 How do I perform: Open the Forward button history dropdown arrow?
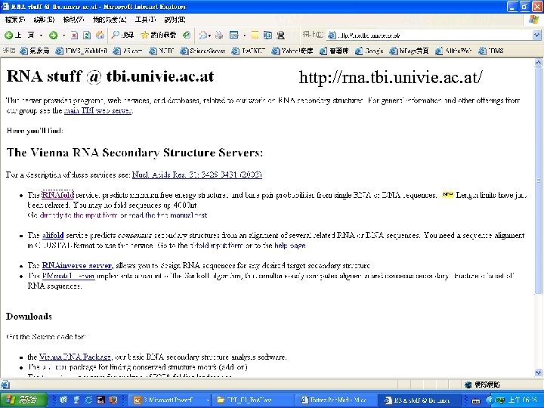(63, 35)
